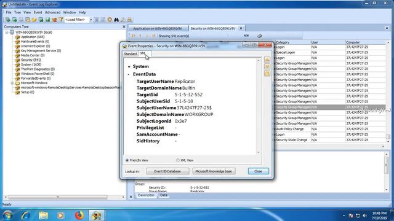The height and width of the screenshot is (221, 394).
Task: Open the Help menu
Action: [82, 12]
